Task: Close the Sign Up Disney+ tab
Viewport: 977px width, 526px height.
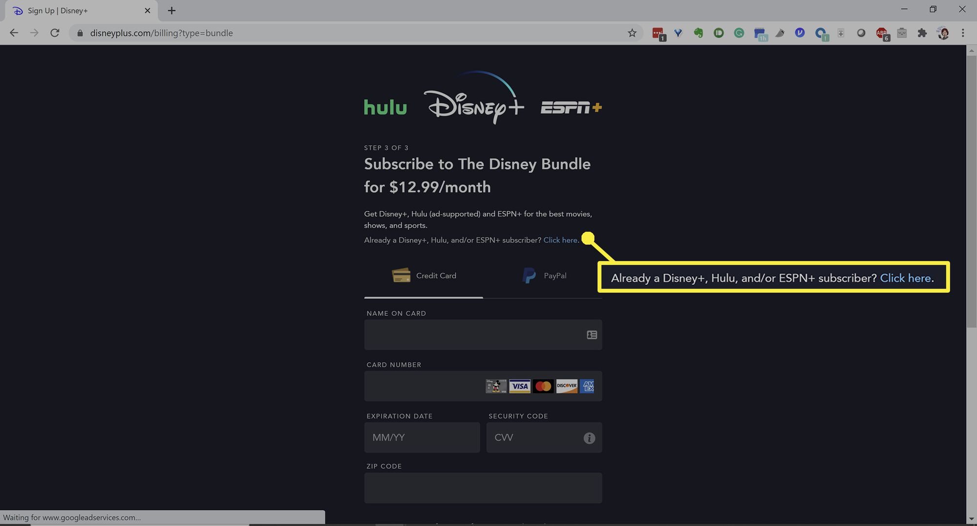Action: 148,10
